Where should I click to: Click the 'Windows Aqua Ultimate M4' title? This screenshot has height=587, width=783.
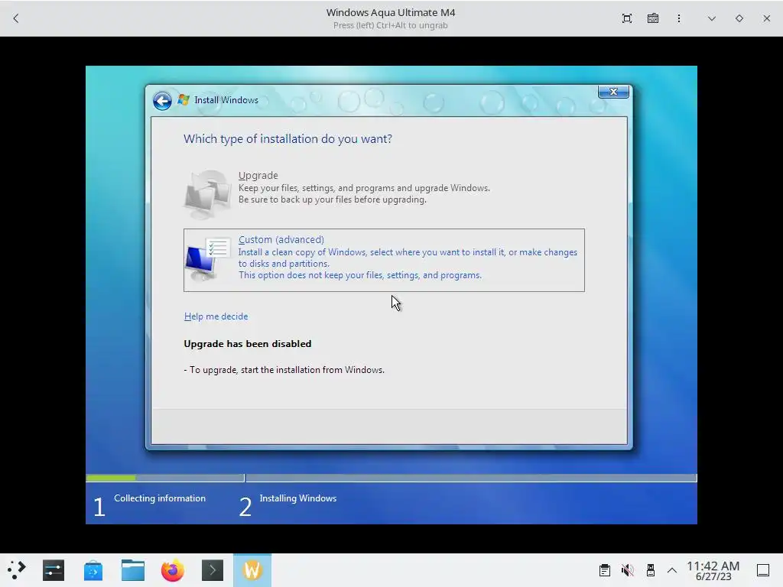(391, 12)
